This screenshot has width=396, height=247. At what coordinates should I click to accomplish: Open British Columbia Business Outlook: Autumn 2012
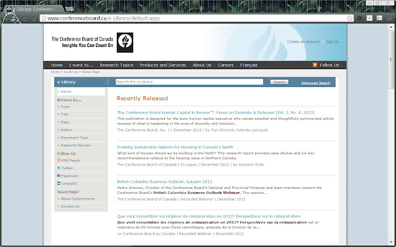click(165, 182)
